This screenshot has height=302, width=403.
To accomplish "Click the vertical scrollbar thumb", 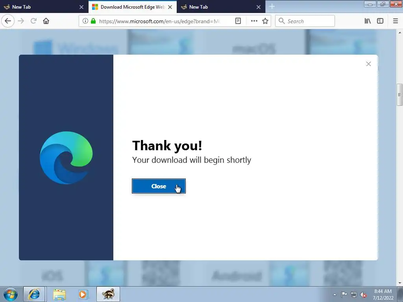I will pyautogui.click(x=399, y=94).
